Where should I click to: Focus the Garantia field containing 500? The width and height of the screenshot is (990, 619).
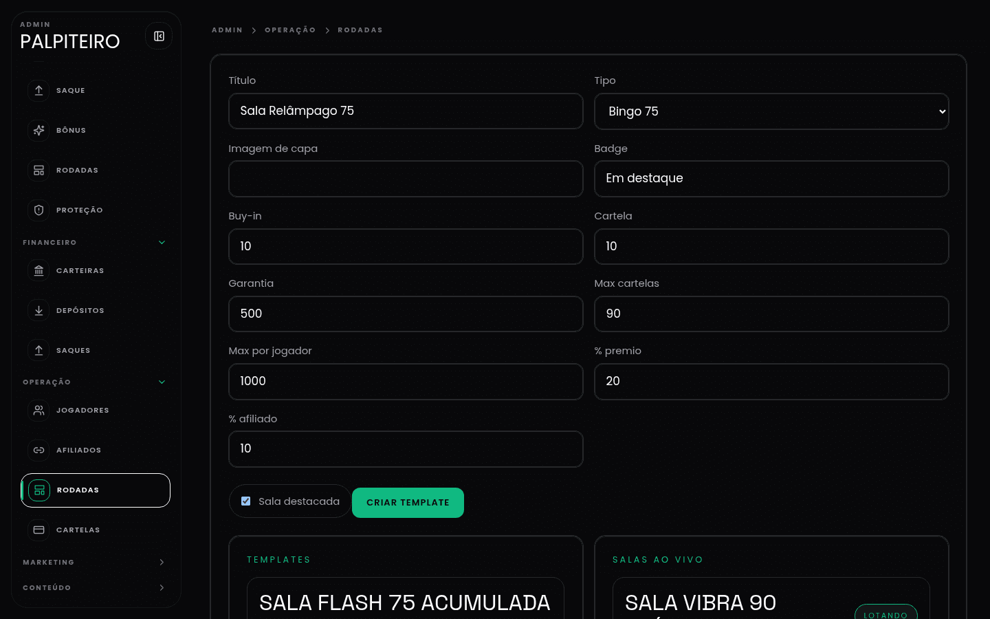click(x=406, y=314)
